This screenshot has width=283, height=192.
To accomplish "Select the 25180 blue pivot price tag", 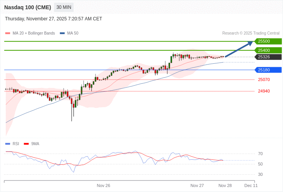I will point(268,70).
